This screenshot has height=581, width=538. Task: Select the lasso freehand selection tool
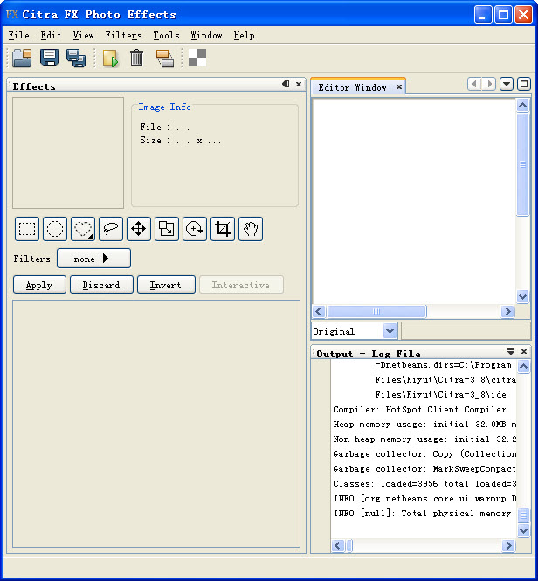[111, 229]
